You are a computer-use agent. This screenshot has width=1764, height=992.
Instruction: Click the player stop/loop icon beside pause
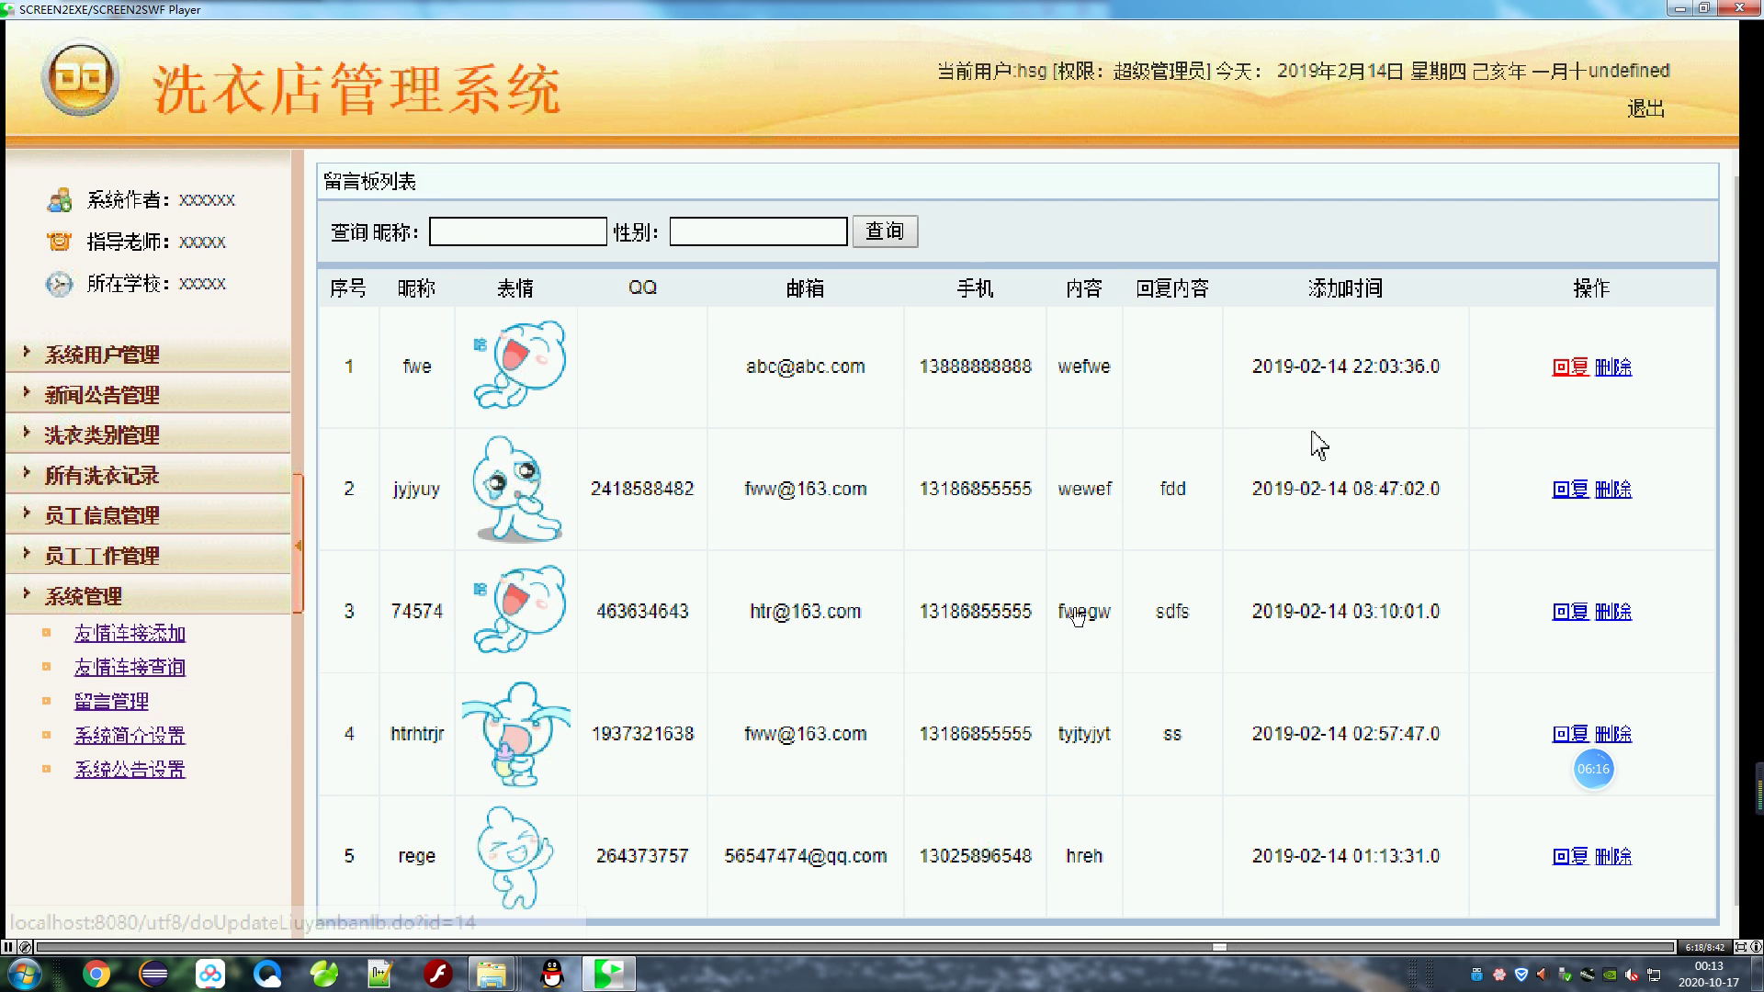point(26,947)
